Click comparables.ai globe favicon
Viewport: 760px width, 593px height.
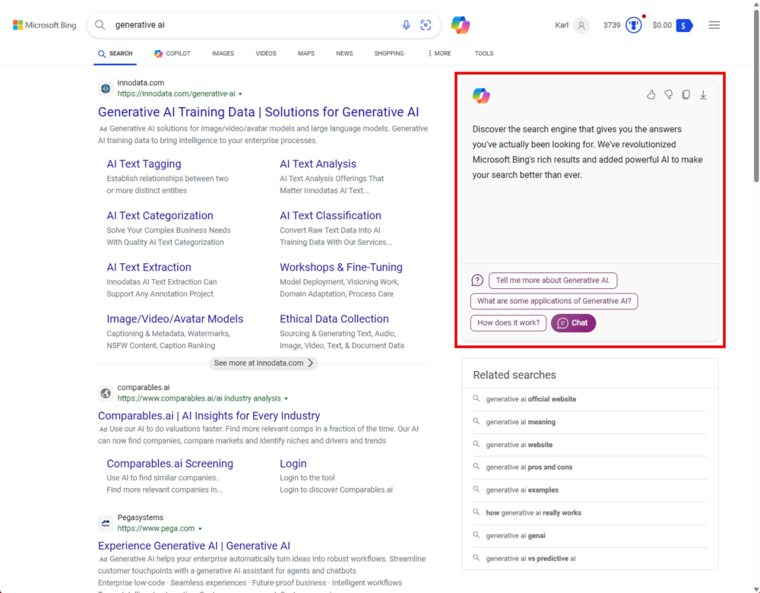[x=106, y=393]
